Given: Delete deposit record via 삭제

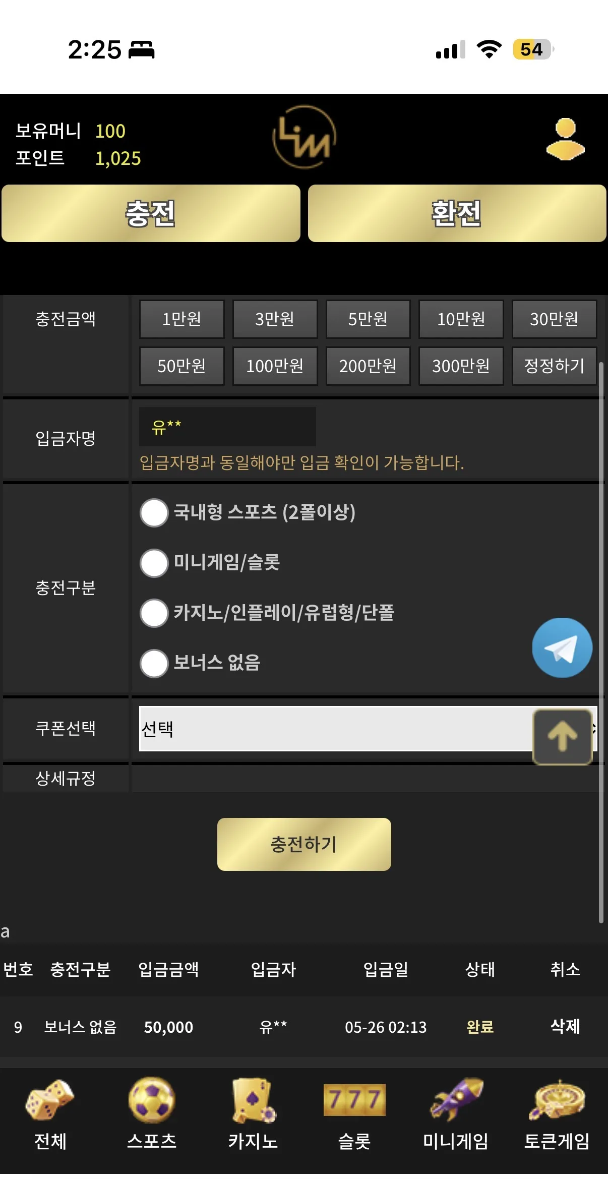Looking at the screenshot, I should click(x=565, y=1026).
